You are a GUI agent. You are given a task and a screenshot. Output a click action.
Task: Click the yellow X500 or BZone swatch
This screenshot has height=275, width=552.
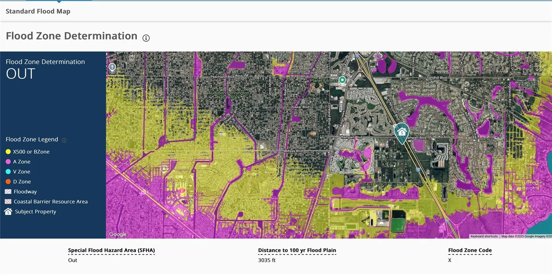(8, 151)
